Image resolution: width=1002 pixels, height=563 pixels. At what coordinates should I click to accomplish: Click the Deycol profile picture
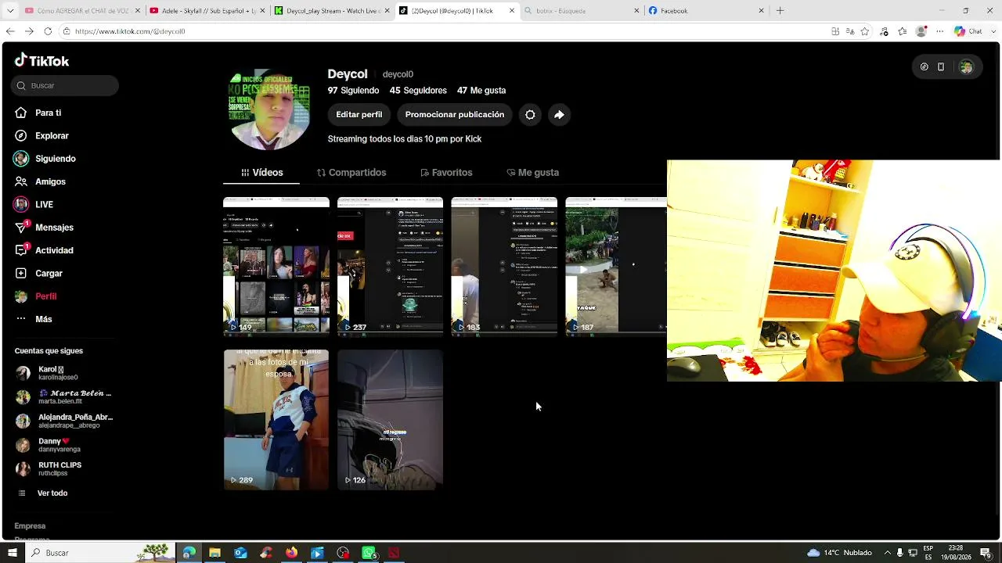tap(269, 110)
